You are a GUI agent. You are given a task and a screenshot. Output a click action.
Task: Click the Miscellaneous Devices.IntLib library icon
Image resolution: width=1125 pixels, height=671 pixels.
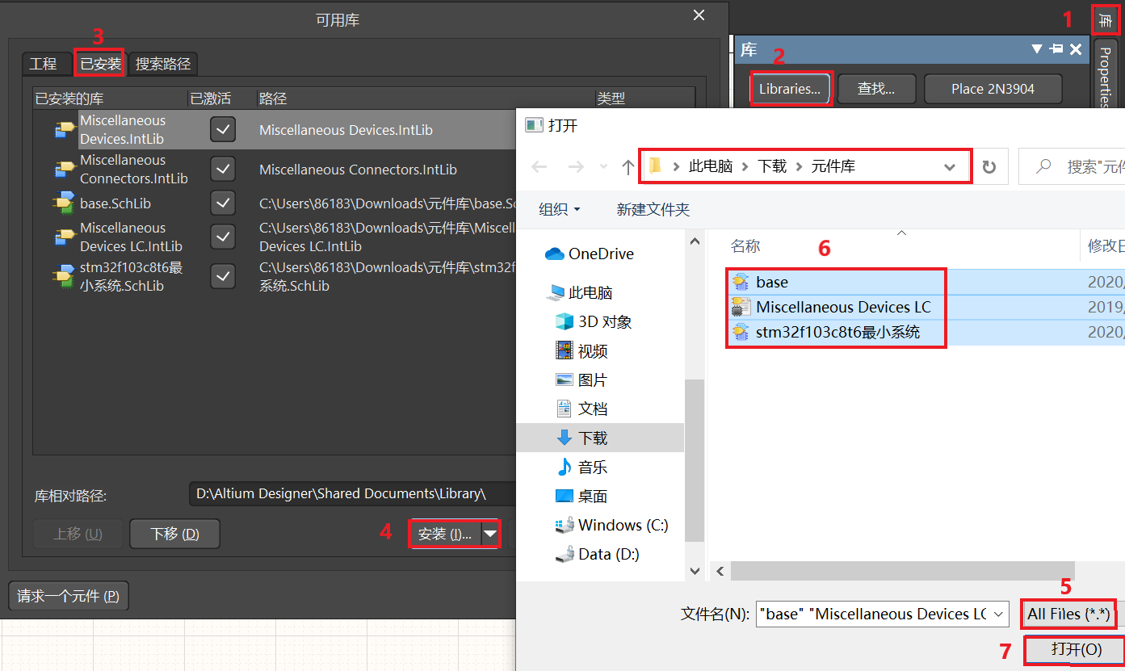[x=65, y=129]
